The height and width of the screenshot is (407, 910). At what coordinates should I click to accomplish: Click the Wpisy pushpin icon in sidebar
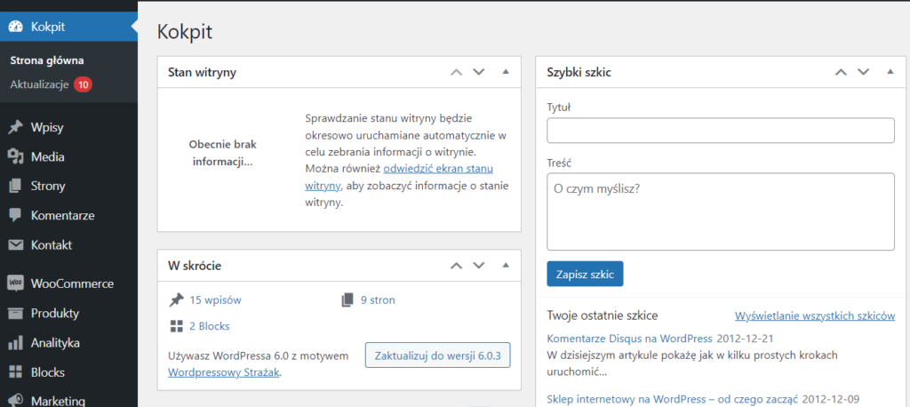tap(15, 127)
